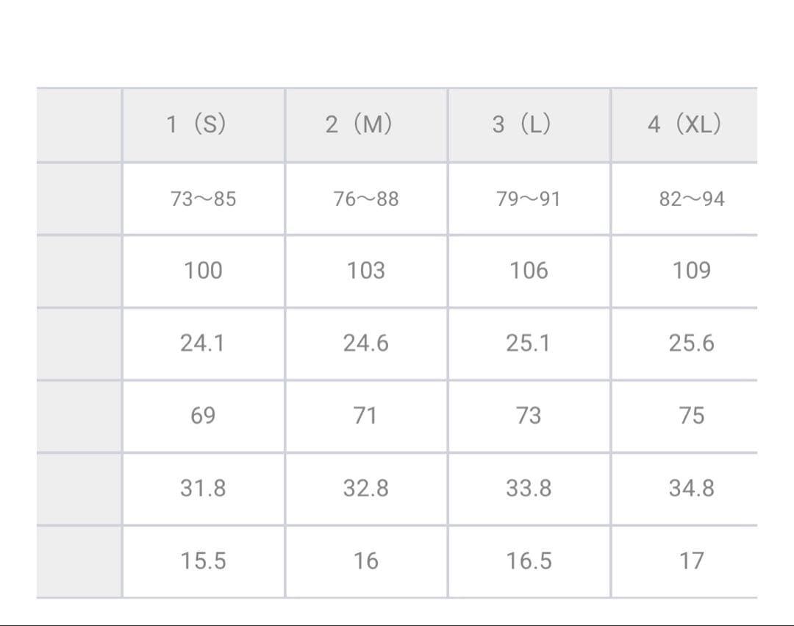Screen dimensions: 794x626
Task: Select the 73~85 range cell
Action: click(203, 199)
